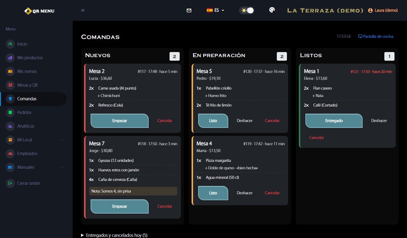The width and height of the screenshot is (407, 238).
Task: Click the Comandas chef hat icon
Action: (10, 99)
